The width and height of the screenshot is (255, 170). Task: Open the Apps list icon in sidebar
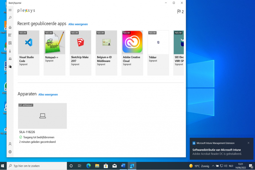point(10,35)
